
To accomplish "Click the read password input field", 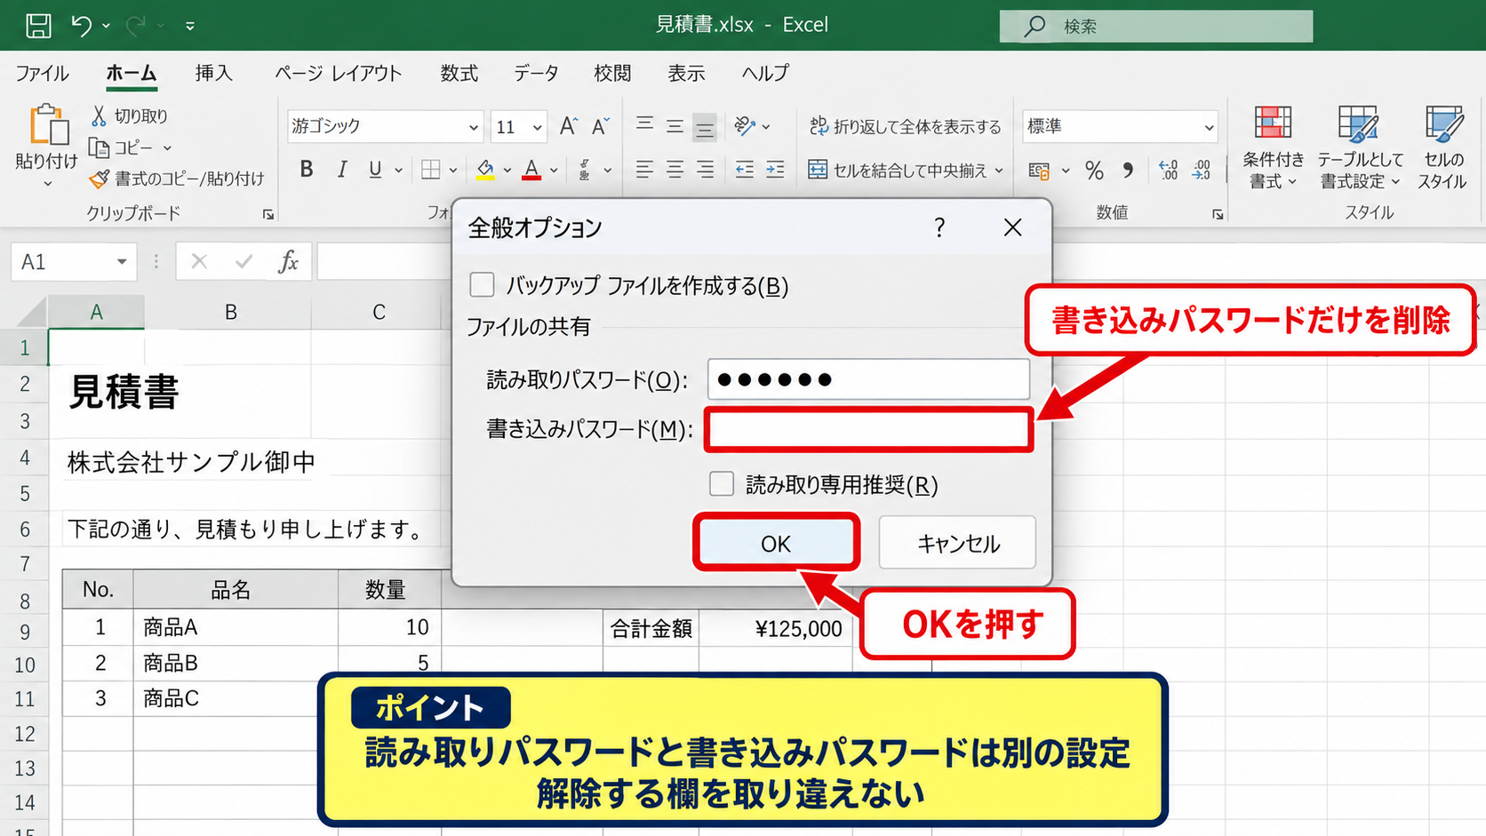I will point(868,379).
